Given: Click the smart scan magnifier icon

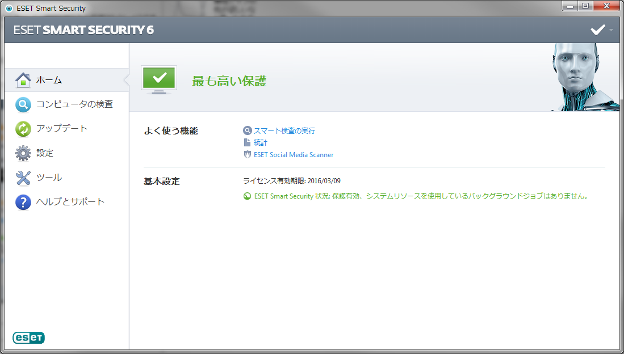Looking at the screenshot, I should tap(248, 130).
